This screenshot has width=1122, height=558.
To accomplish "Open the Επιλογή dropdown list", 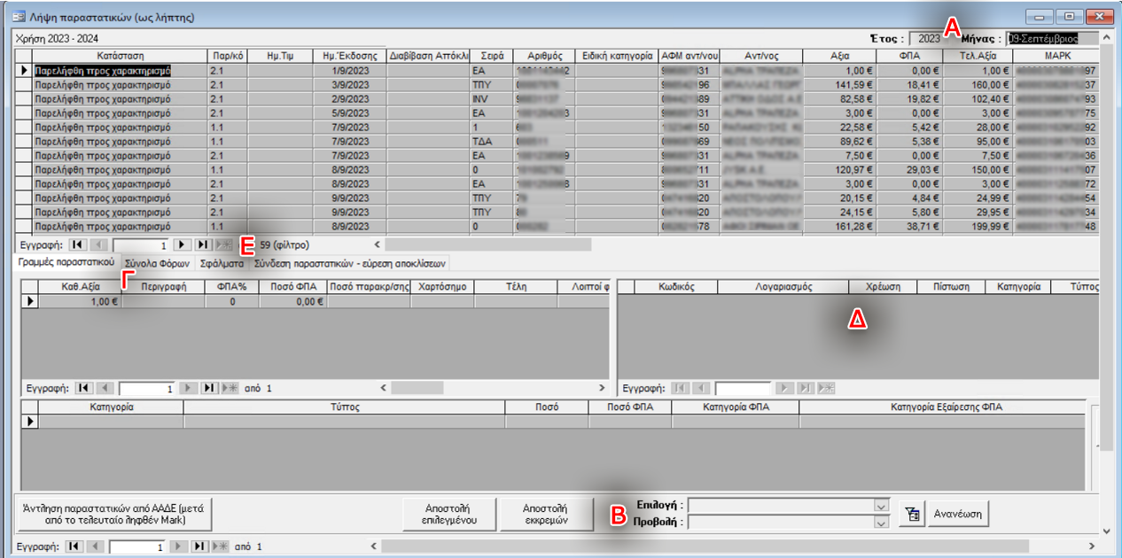I will [x=881, y=505].
